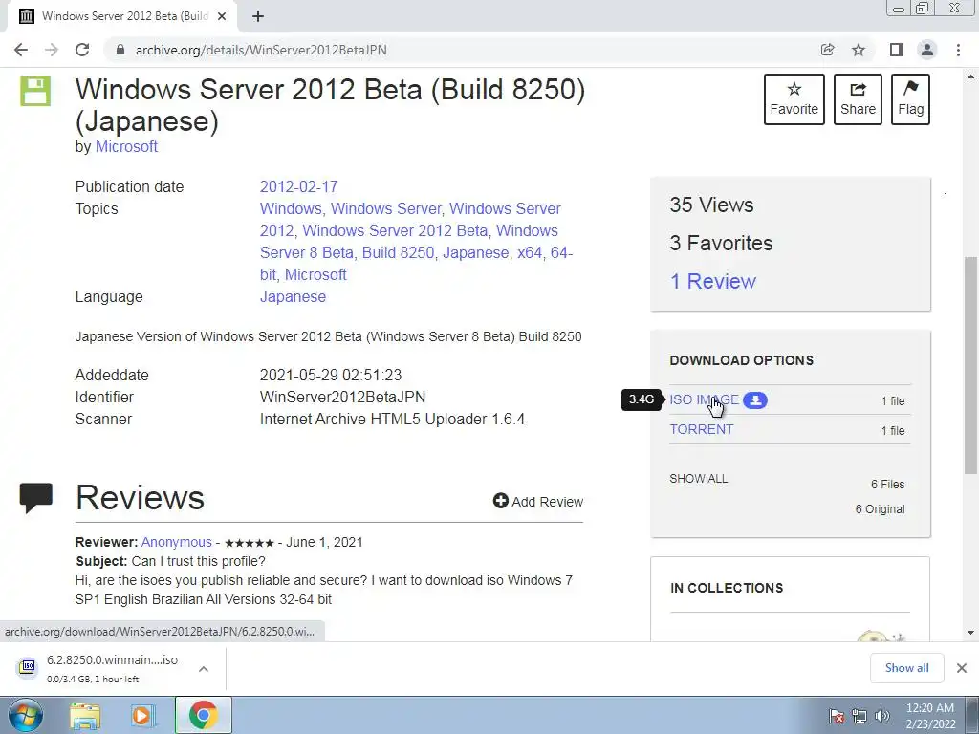Click the volume speaker tray icon
Viewport: 979px width, 734px height.
(881, 716)
